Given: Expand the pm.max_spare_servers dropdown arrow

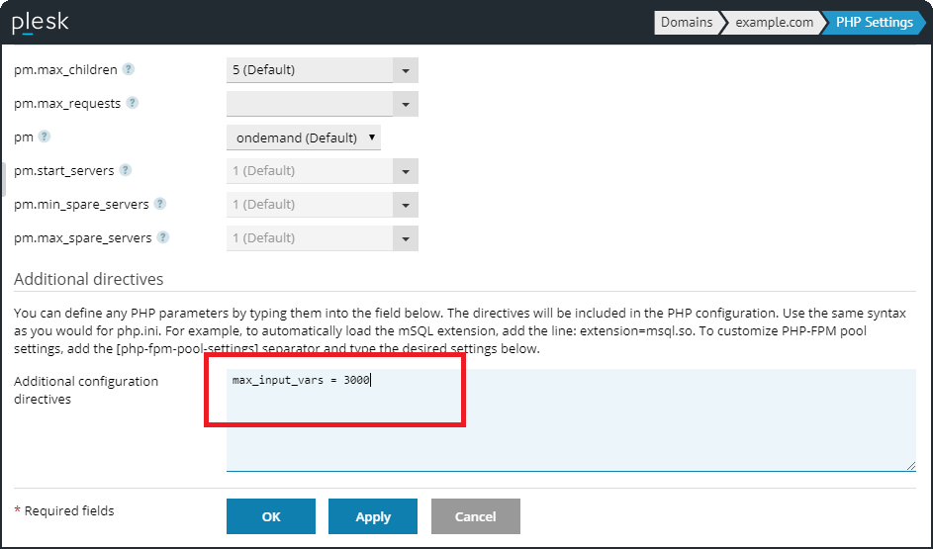Looking at the screenshot, I should [x=406, y=238].
